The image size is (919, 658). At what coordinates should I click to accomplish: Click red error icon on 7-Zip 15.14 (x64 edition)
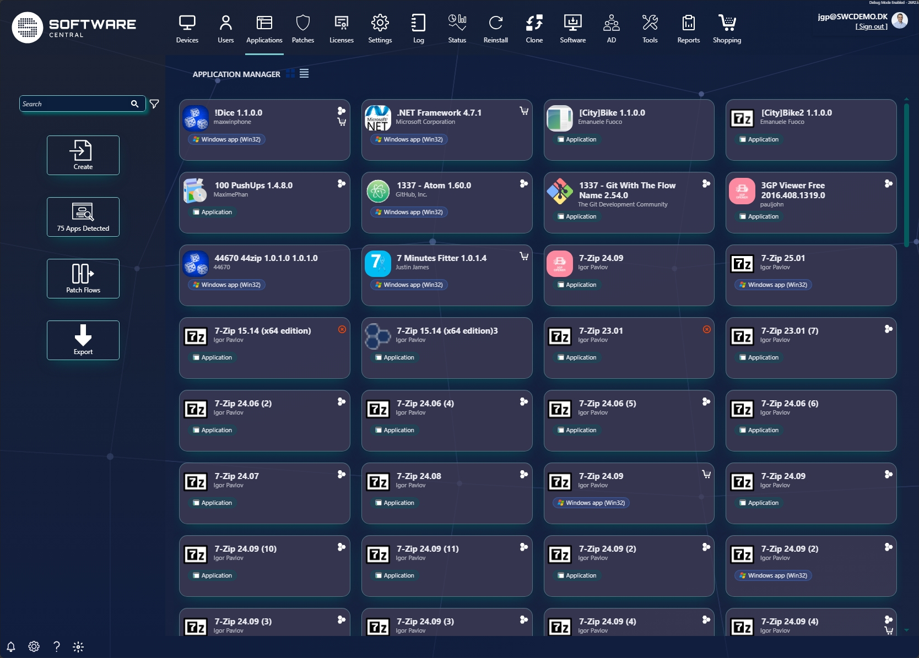(342, 329)
